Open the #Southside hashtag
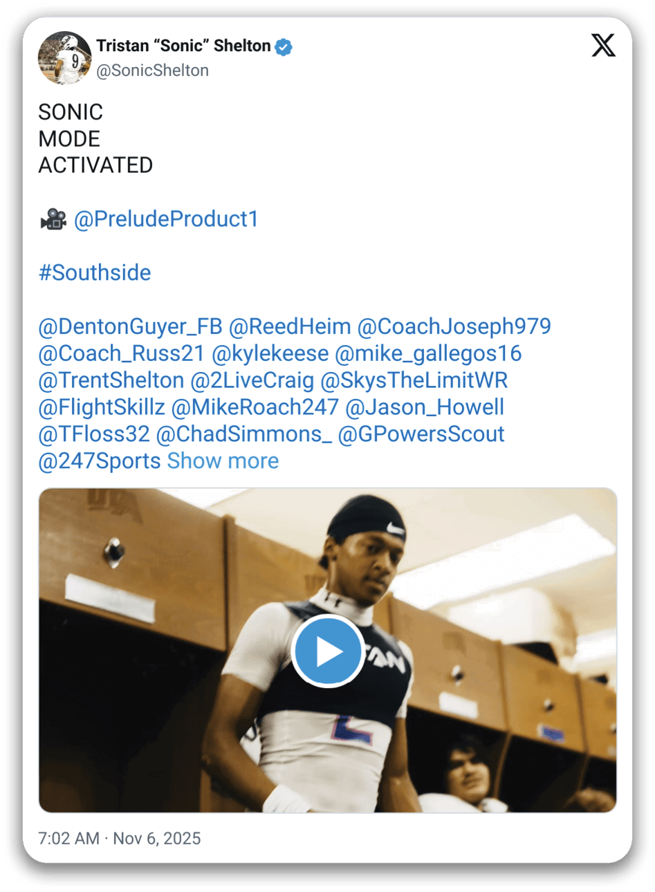 point(95,272)
